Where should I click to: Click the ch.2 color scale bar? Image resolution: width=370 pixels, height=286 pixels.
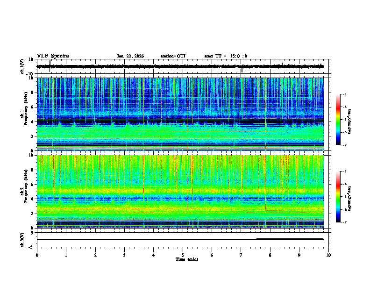pos(338,197)
